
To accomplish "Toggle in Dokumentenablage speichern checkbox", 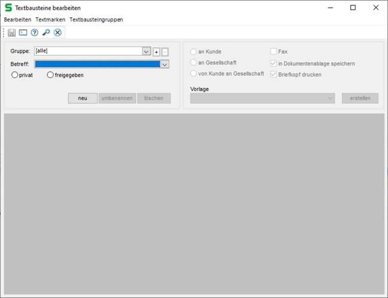I will point(274,63).
